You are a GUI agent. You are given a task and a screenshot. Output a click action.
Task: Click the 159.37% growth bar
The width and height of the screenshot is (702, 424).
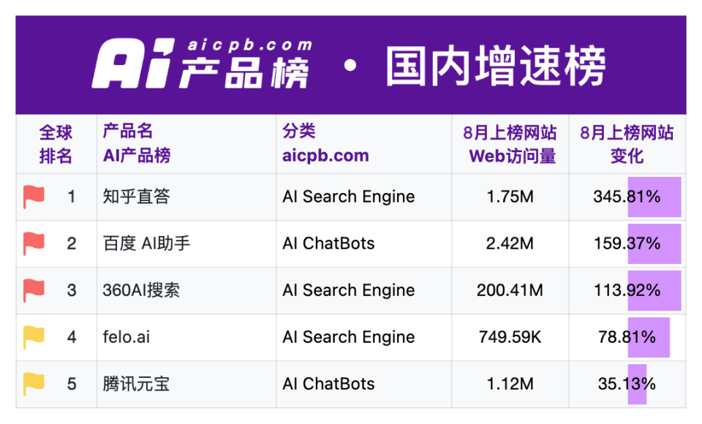click(654, 243)
